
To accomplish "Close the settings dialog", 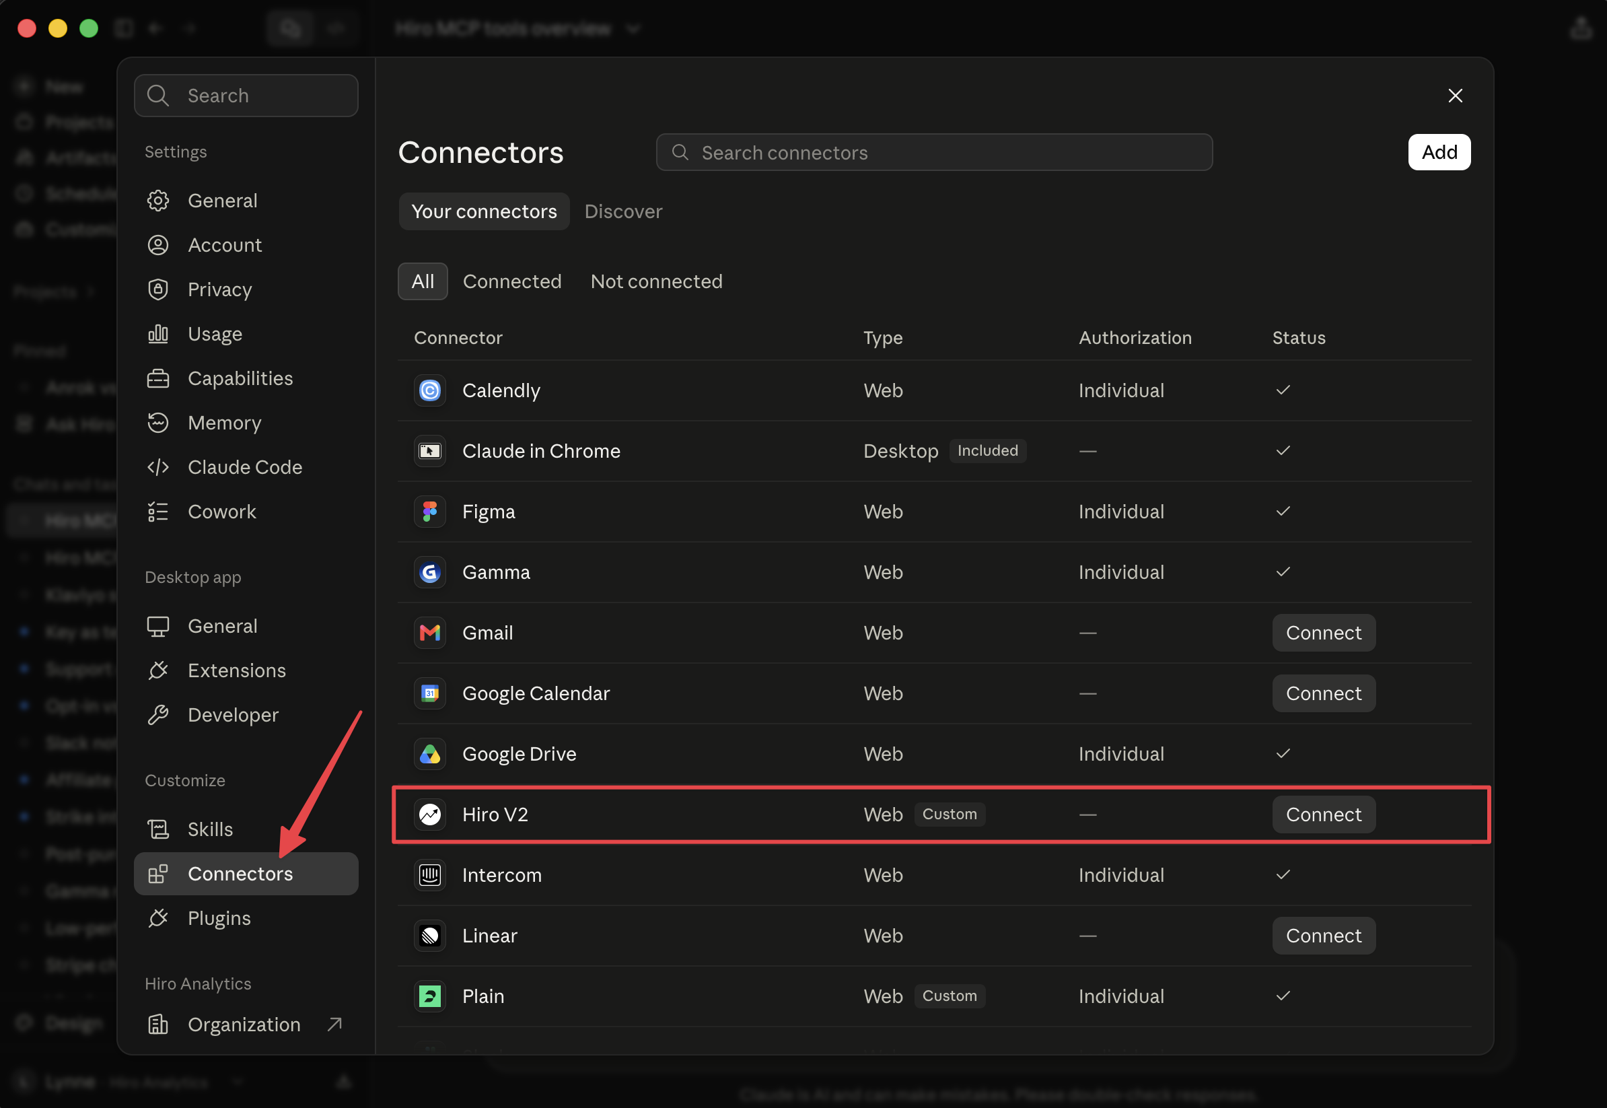I will [1455, 96].
